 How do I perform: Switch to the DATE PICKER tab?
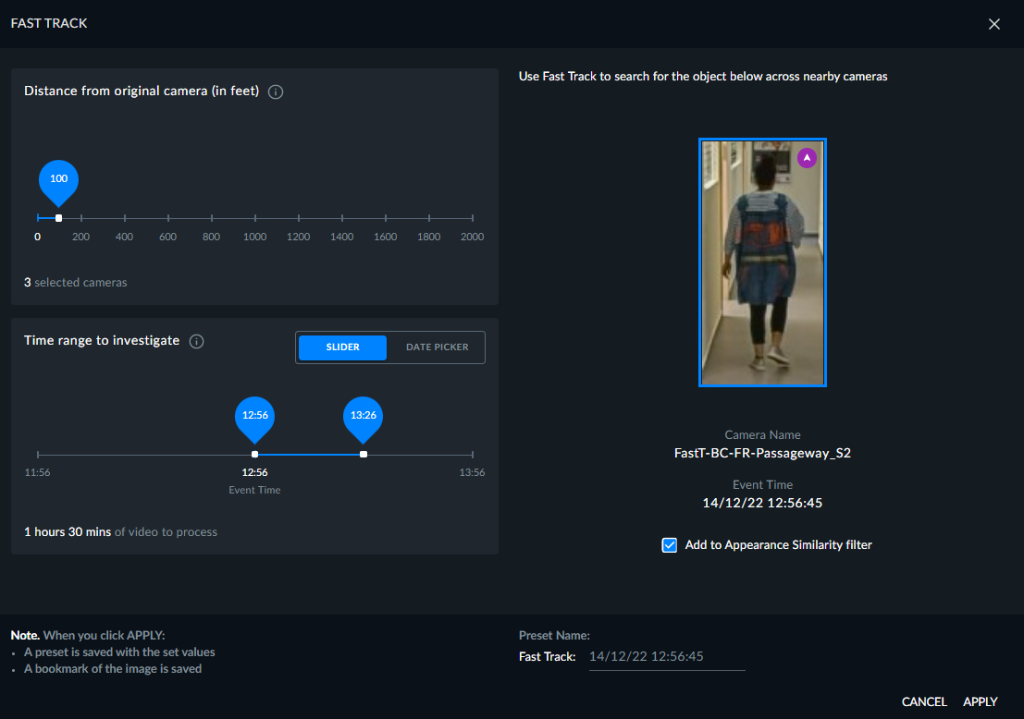point(437,347)
